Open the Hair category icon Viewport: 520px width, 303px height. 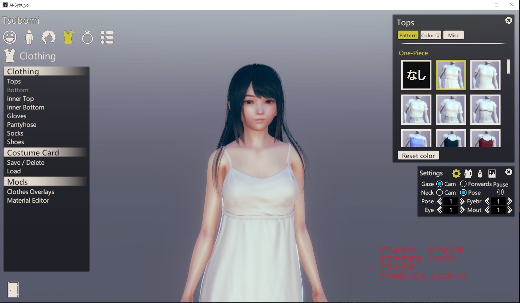(x=49, y=37)
